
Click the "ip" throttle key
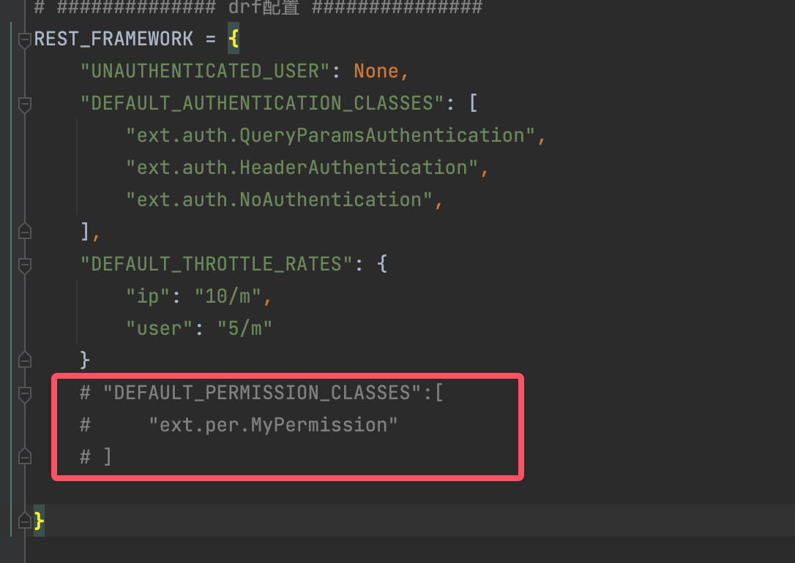[x=148, y=296]
